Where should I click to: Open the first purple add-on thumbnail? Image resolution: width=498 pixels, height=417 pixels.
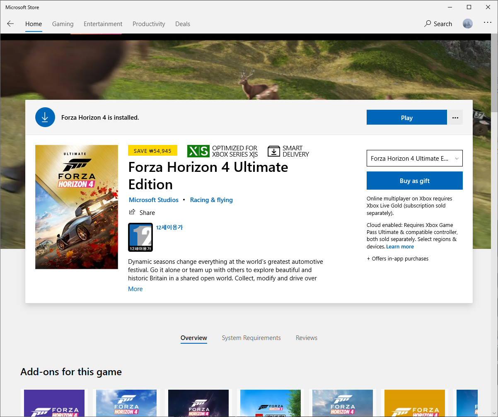(54, 403)
